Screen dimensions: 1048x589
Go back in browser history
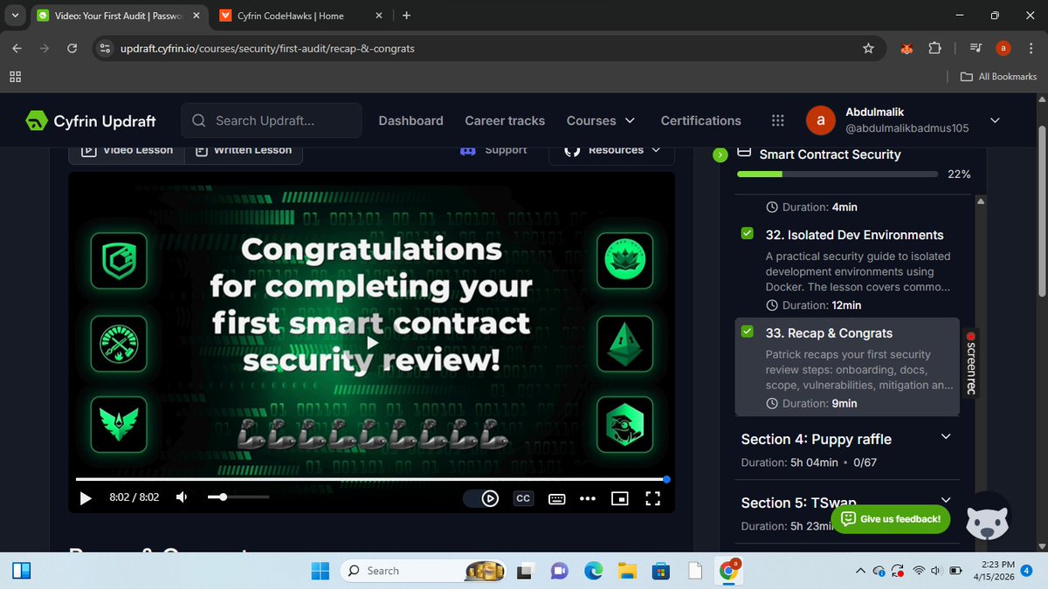pyautogui.click(x=18, y=48)
